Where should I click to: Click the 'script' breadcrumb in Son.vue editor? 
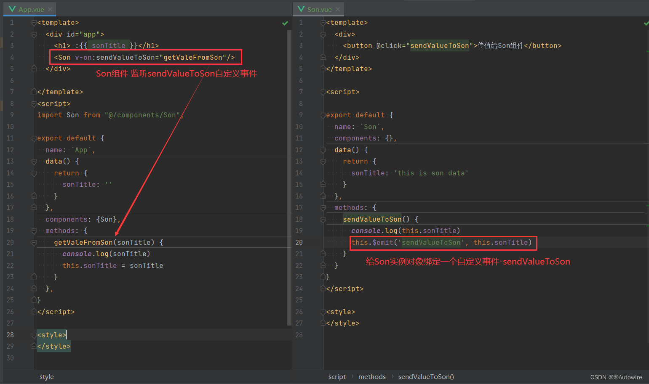[x=337, y=377]
